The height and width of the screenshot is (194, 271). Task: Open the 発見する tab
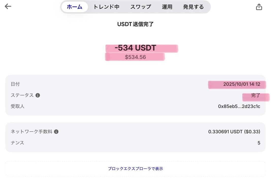click(193, 7)
